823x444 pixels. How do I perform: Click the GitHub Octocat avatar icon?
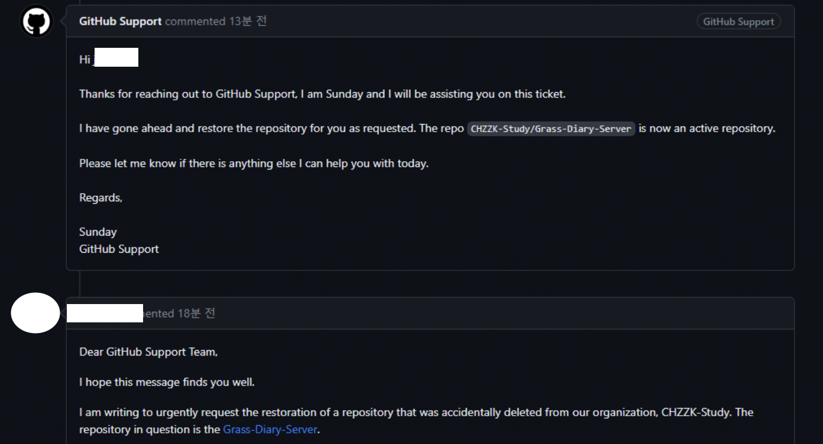point(36,22)
